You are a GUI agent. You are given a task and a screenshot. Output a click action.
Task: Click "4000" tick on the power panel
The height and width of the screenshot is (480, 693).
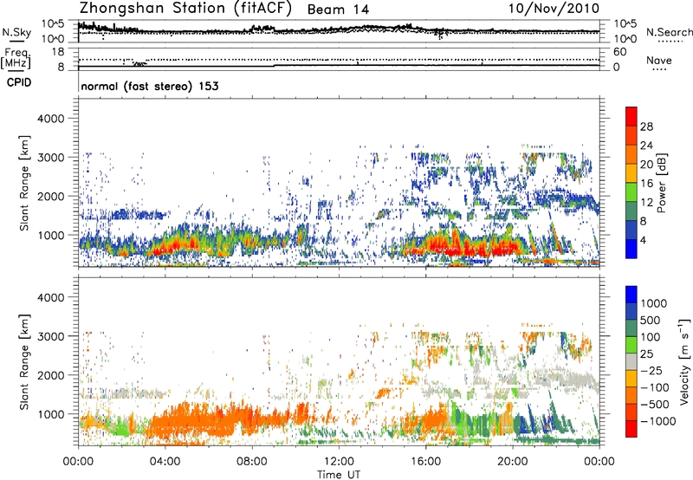click(51, 119)
